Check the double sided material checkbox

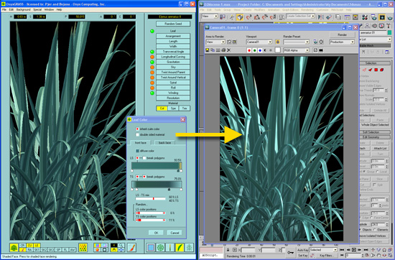coord(137,135)
